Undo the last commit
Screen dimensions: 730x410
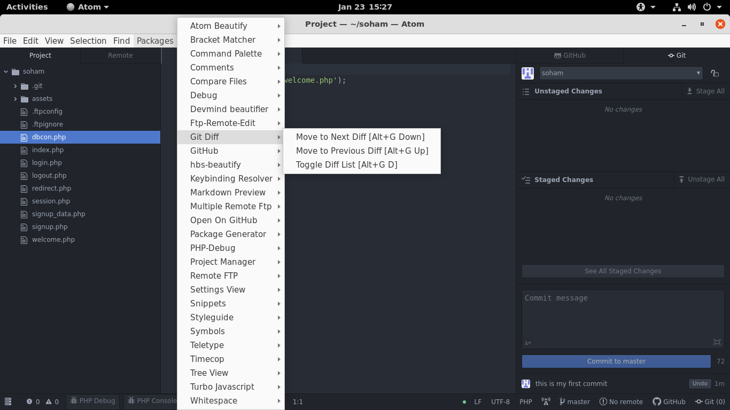700,383
